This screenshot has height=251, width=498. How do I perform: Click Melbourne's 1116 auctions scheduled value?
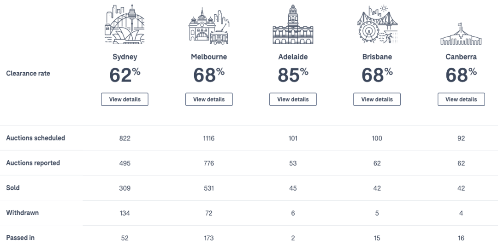[209, 138]
